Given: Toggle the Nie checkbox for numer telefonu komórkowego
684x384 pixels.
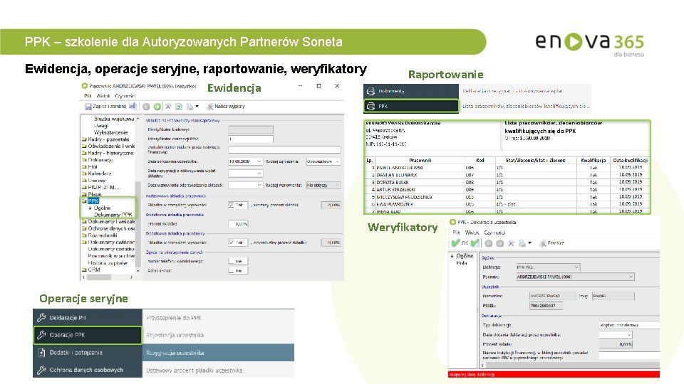Looking at the screenshot, I should (232, 261).
